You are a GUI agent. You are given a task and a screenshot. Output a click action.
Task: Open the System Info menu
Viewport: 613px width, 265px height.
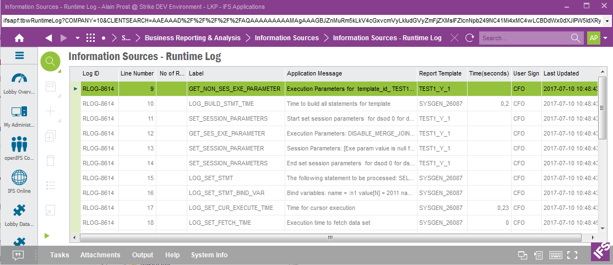click(209, 255)
